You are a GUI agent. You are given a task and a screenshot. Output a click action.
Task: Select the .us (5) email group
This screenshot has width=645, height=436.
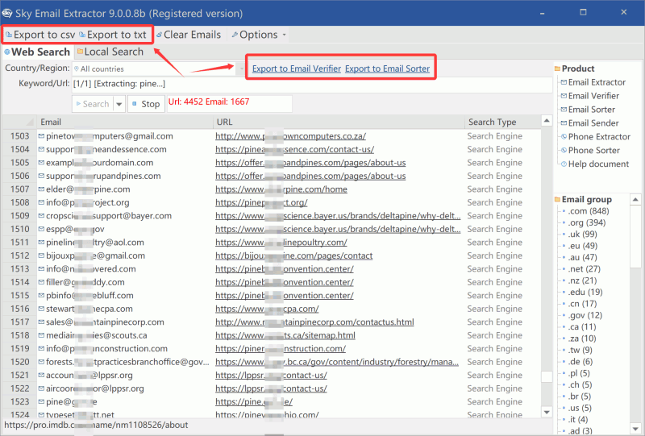tap(580, 408)
